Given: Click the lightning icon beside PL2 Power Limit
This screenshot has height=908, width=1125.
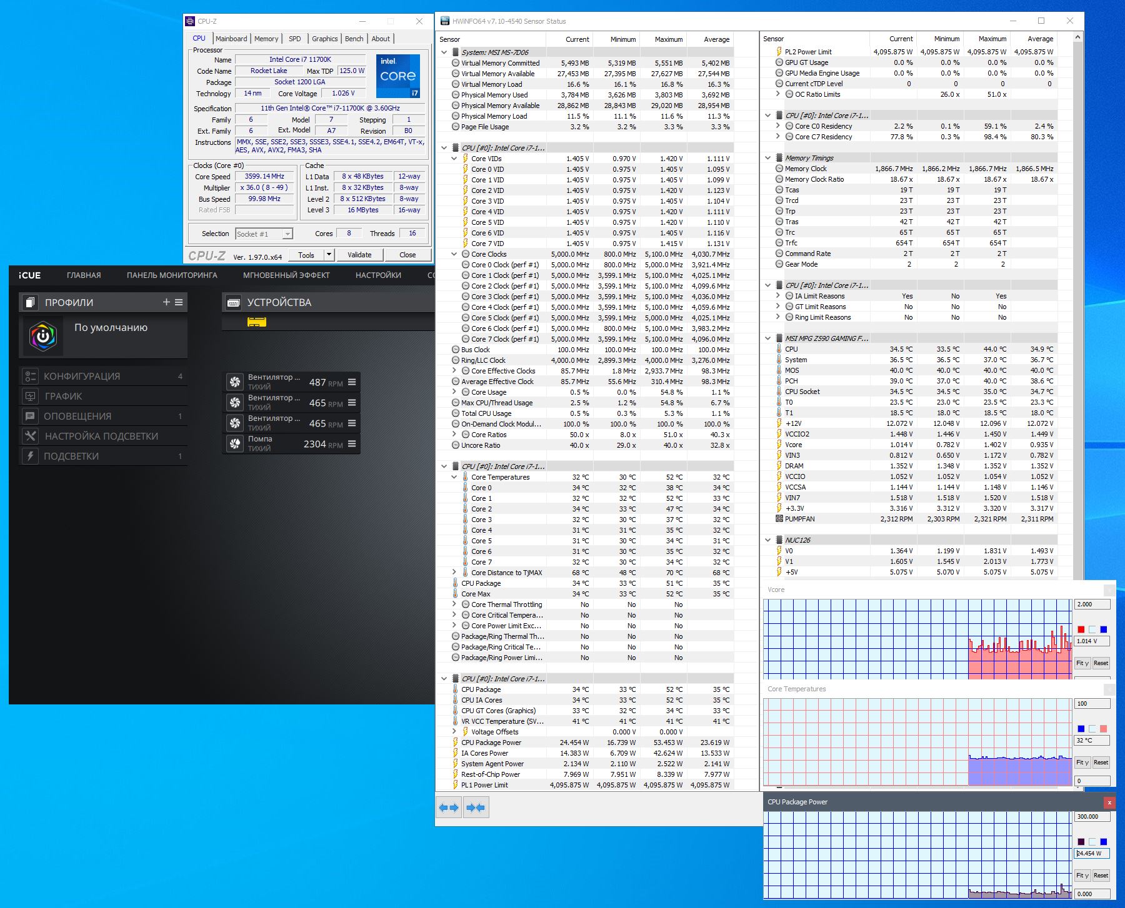Looking at the screenshot, I should click(x=779, y=52).
